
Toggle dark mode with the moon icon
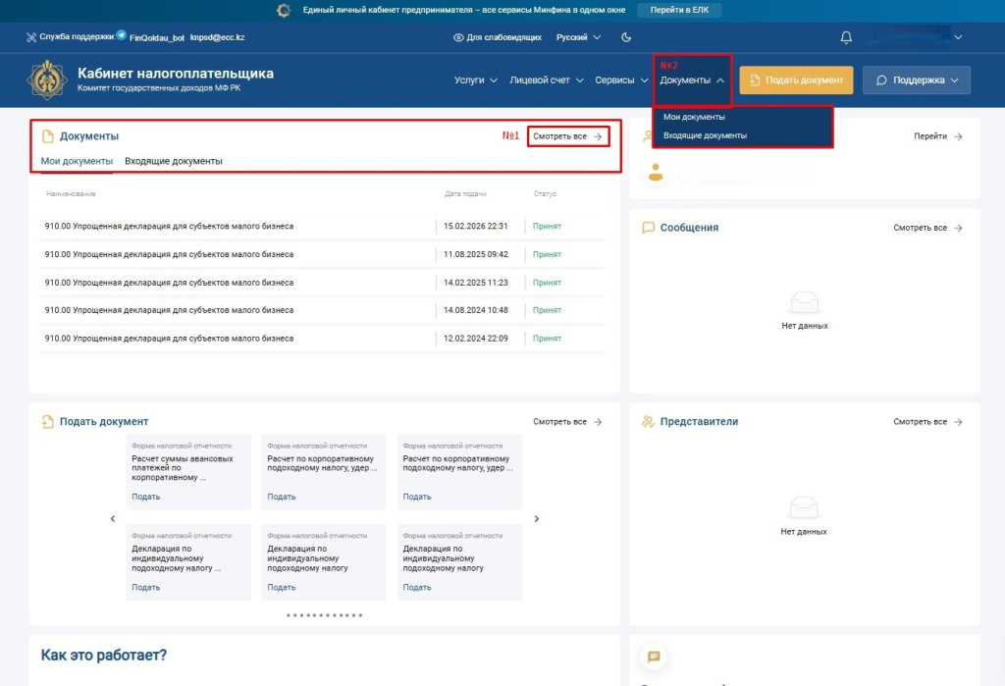point(626,37)
